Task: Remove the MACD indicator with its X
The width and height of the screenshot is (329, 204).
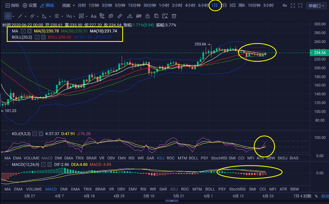Action: 50,164
